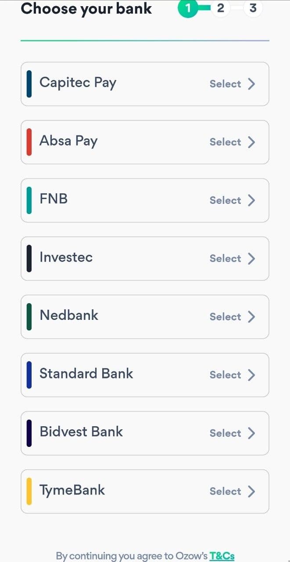Click the green brand bar beside Nedbank

29,317
